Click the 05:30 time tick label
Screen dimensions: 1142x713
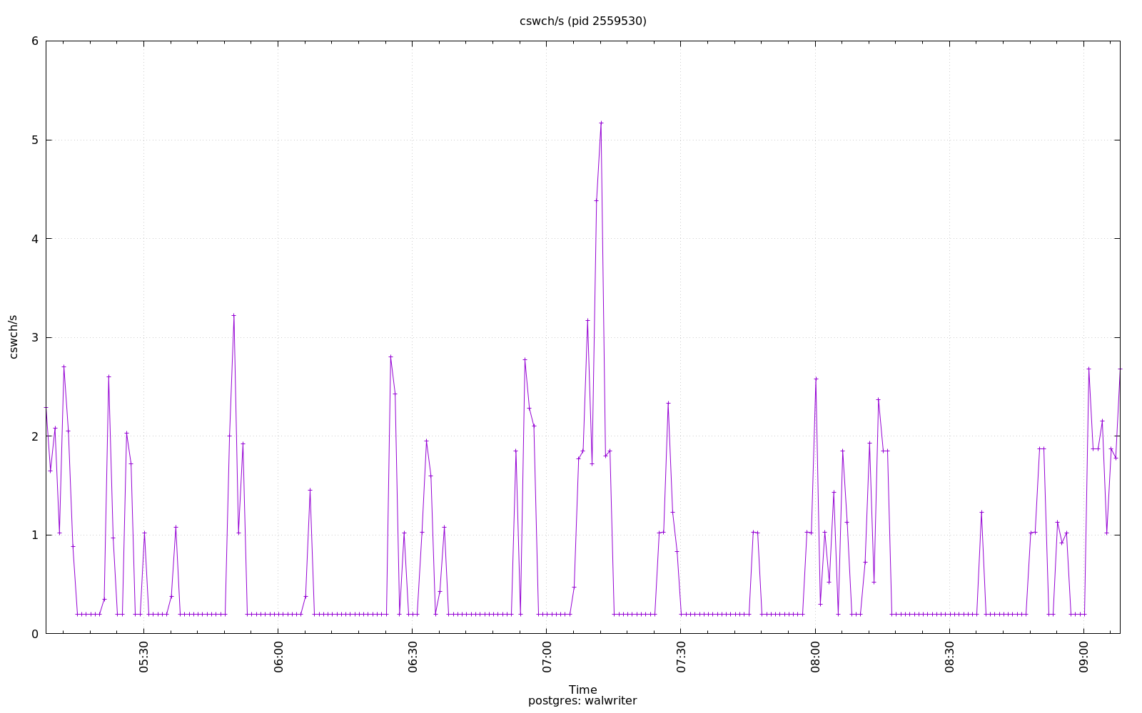(x=144, y=658)
